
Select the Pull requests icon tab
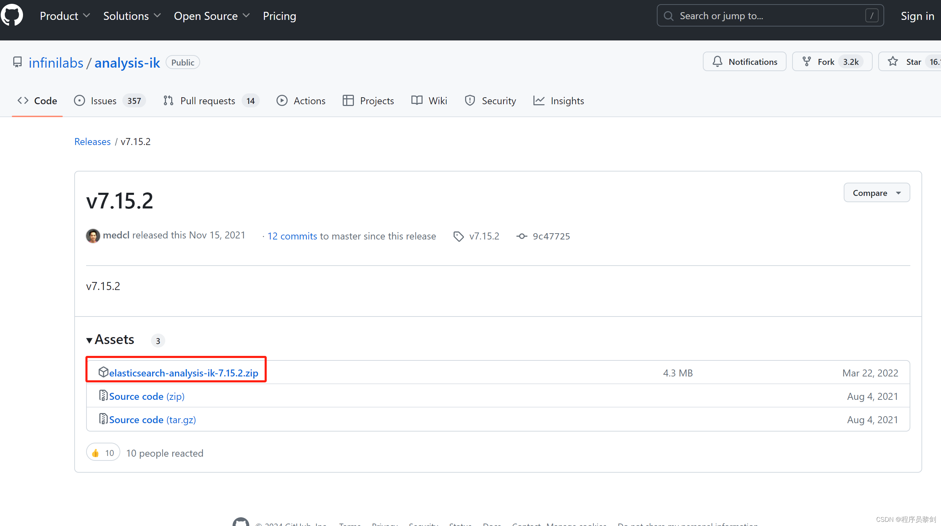pyautogui.click(x=168, y=100)
